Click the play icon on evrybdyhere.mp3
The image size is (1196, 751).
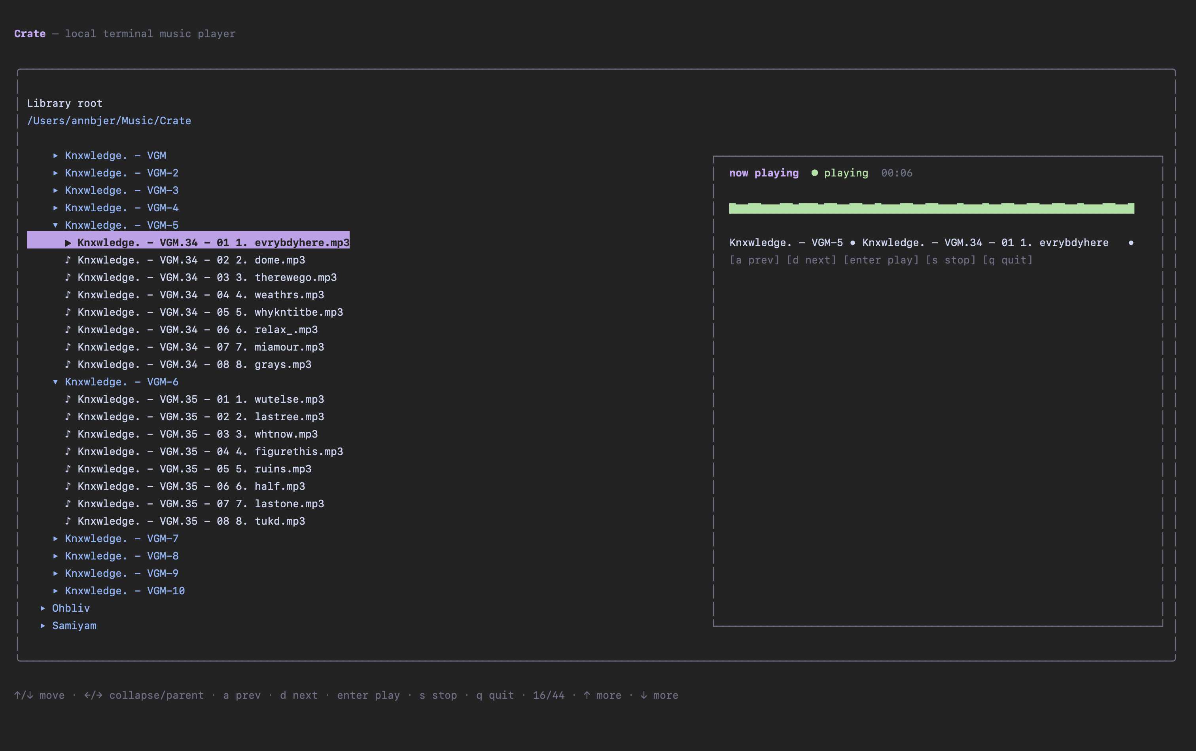click(68, 243)
